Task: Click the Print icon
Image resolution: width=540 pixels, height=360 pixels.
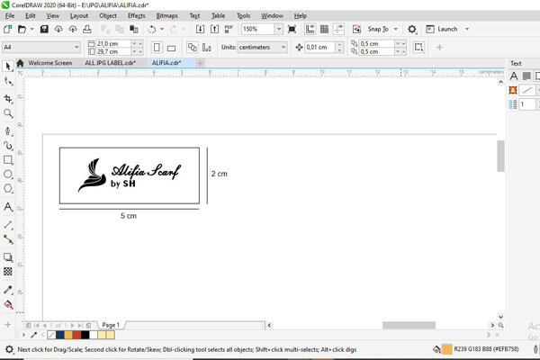Action: tap(87, 29)
